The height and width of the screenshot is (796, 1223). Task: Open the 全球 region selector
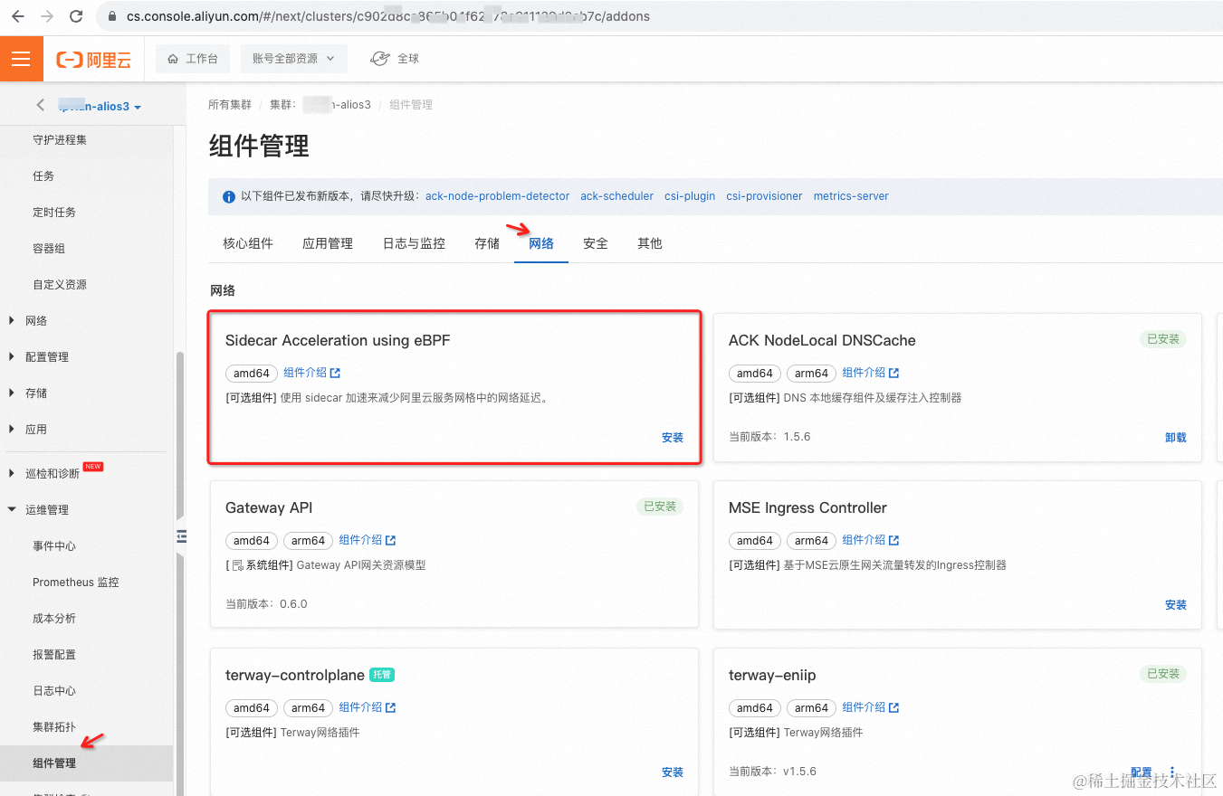(396, 59)
